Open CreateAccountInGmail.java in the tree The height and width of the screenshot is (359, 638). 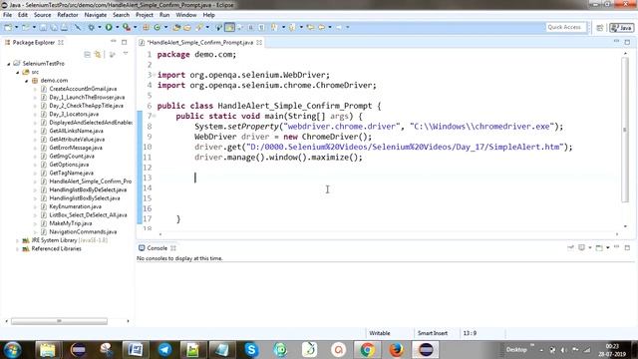(x=83, y=89)
